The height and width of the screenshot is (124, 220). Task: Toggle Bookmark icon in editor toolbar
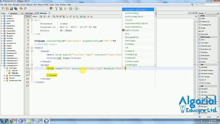coord(77,17)
